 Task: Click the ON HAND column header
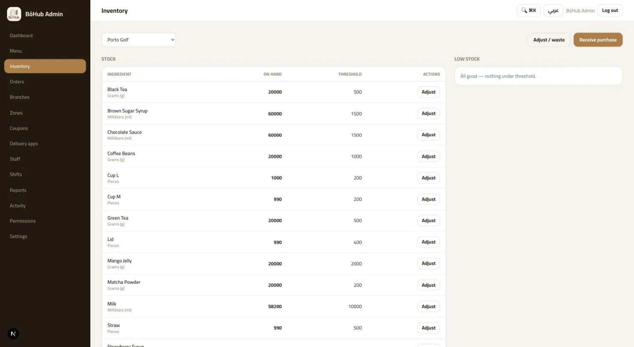point(272,74)
